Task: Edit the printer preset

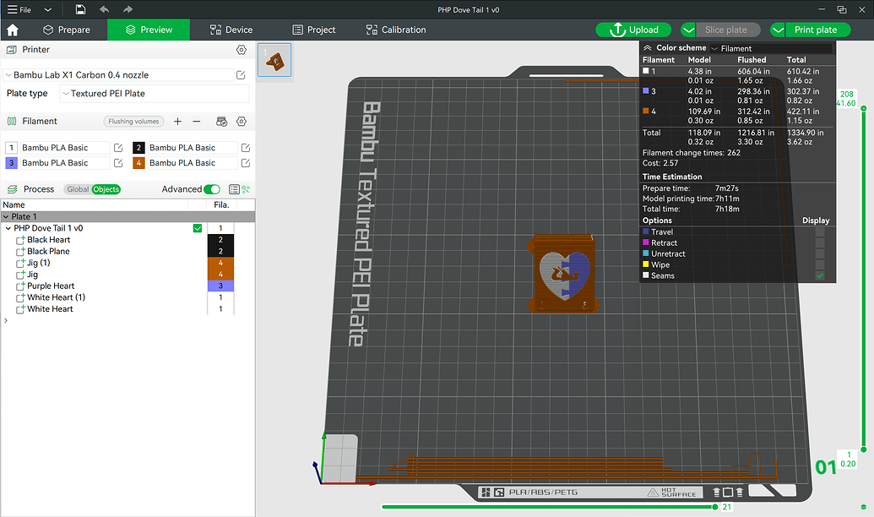Action: click(x=241, y=74)
